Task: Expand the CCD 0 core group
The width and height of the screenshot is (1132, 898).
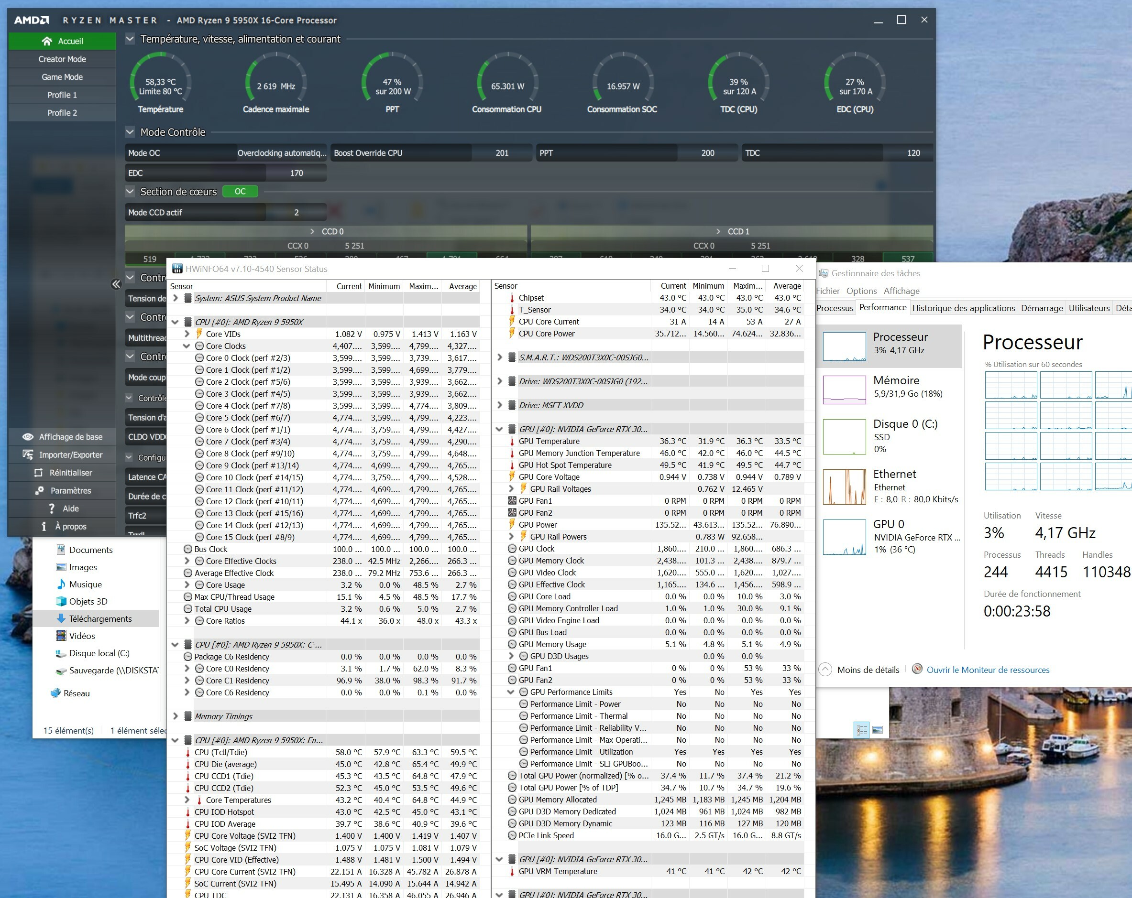Action: click(x=312, y=231)
